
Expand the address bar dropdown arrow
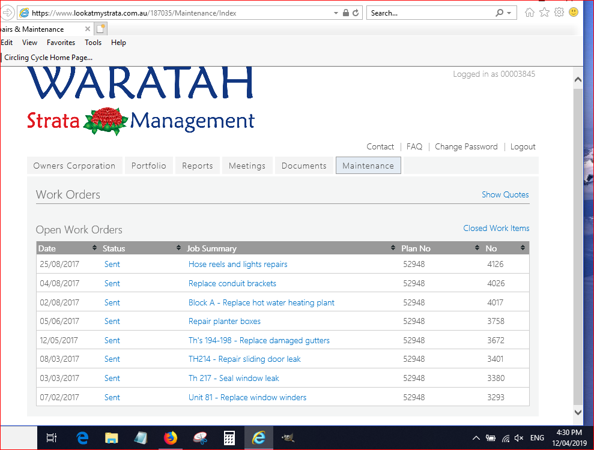[336, 13]
